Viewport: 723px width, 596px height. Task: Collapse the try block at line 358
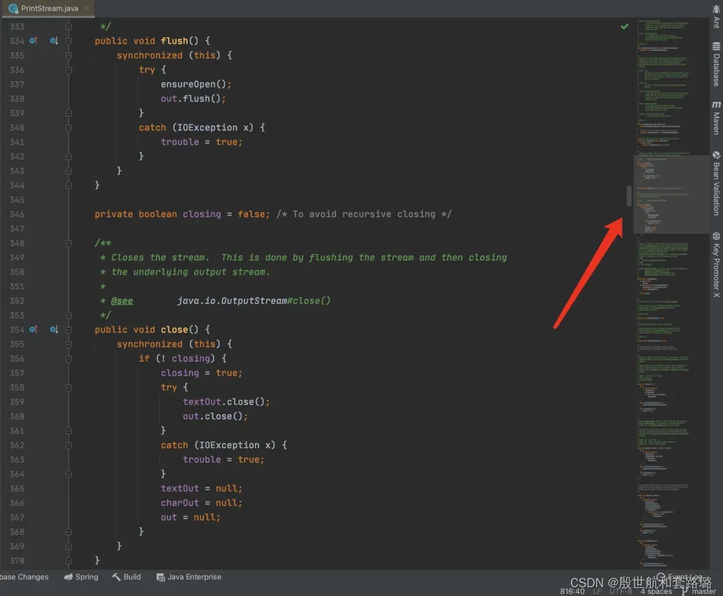click(69, 388)
